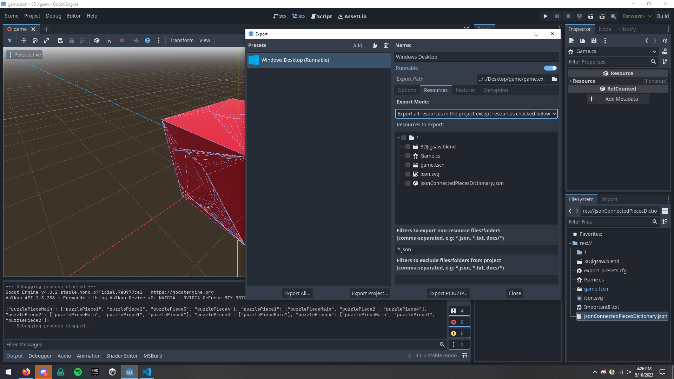Collapse the res:// folder in FileSystem
Viewport: 674px width, 379px height.
tap(570, 243)
